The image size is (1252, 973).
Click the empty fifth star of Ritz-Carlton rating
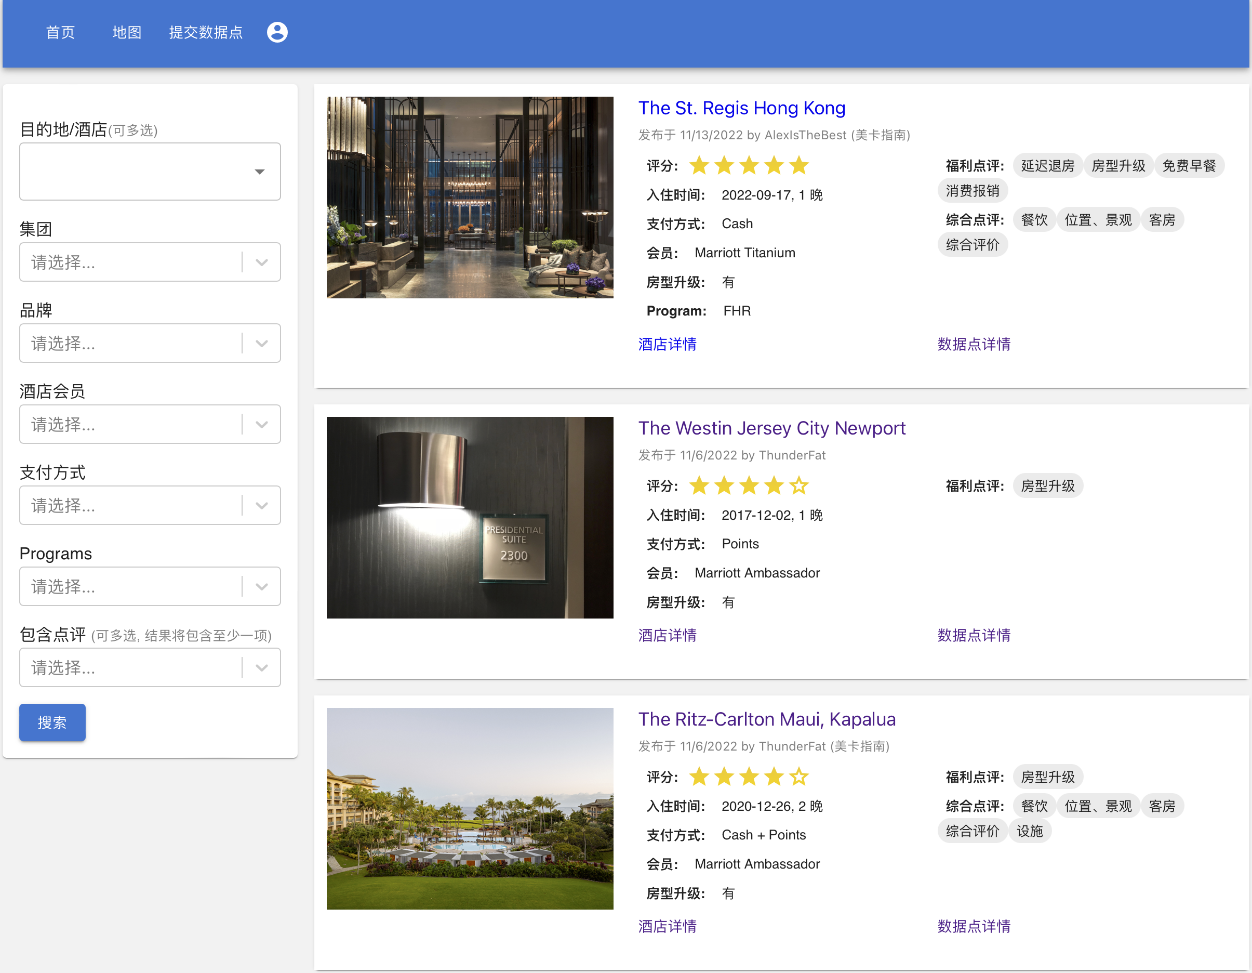798,777
